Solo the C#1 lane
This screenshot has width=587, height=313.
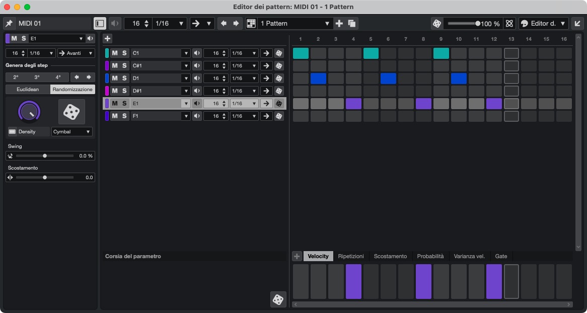(x=124, y=65)
